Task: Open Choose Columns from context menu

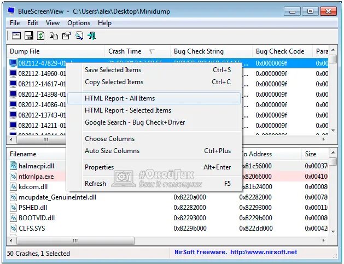Action: [x=154, y=139]
